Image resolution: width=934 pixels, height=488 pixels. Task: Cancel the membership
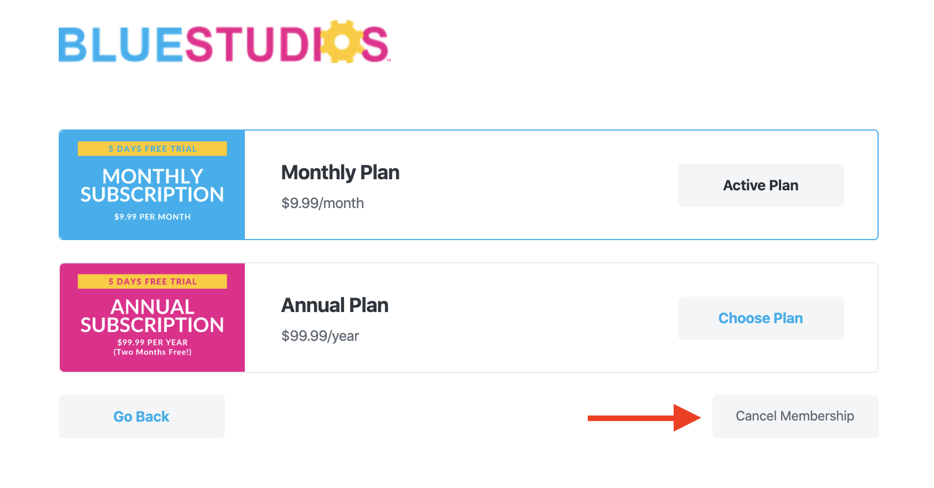click(795, 417)
